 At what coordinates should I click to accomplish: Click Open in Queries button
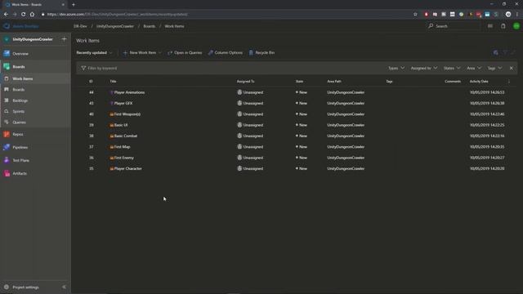click(x=185, y=52)
